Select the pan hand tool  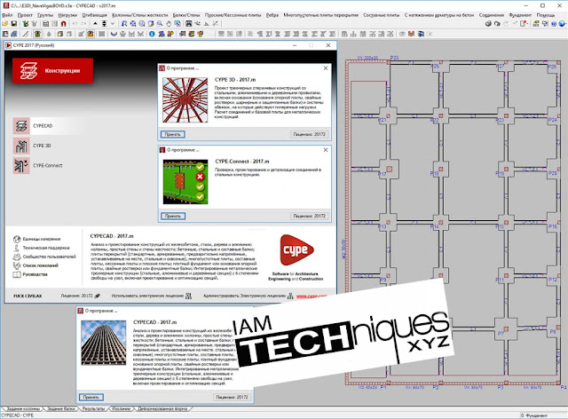[169, 24]
